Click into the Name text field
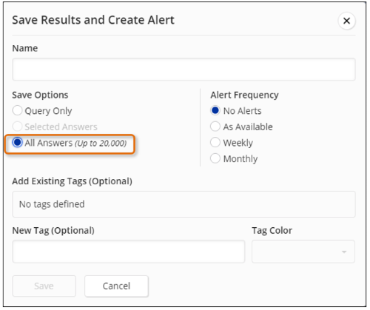370x310 pixels. pyautogui.click(x=184, y=70)
